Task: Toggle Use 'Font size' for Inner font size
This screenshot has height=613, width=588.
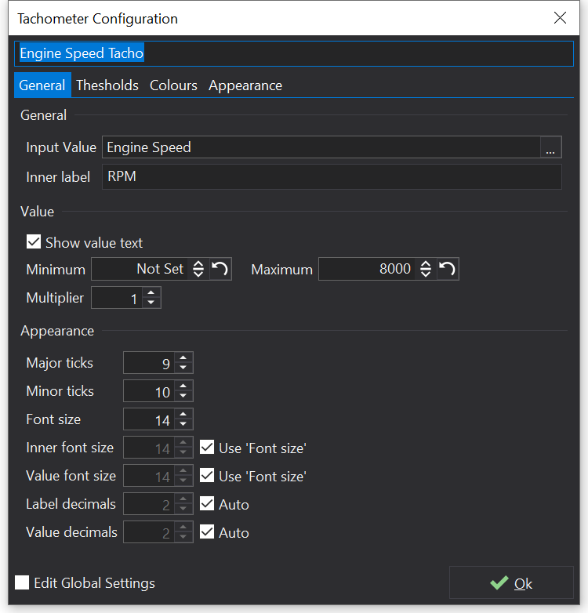Action: pos(207,448)
